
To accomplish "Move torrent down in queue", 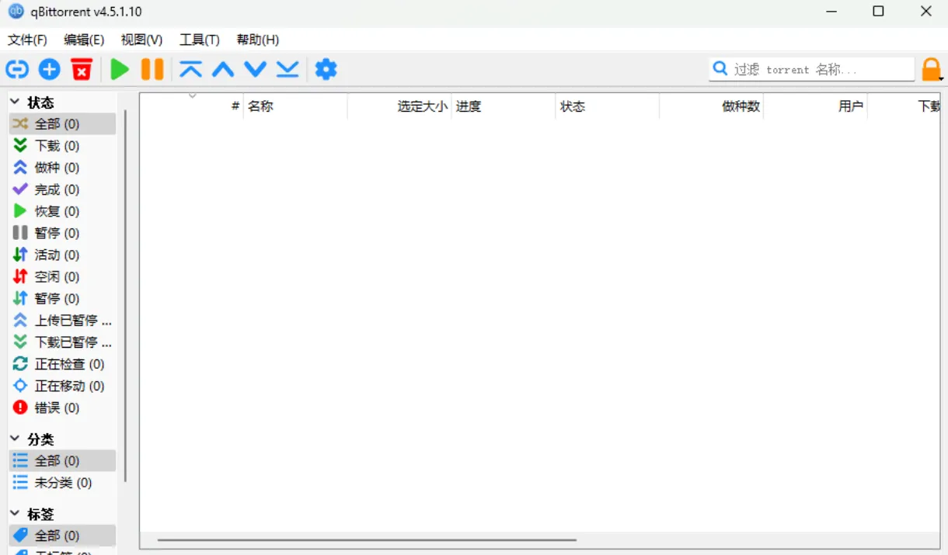I will tap(255, 69).
